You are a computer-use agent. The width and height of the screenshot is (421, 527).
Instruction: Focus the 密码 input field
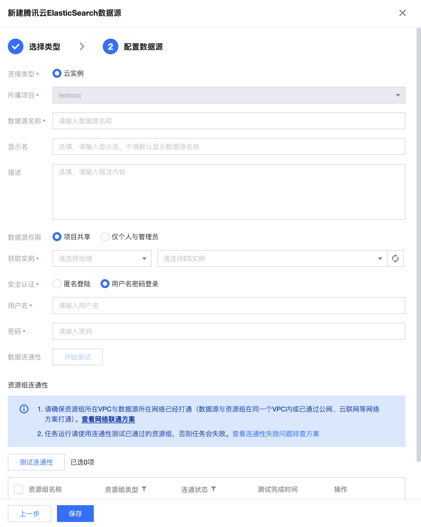[x=229, y=331]
